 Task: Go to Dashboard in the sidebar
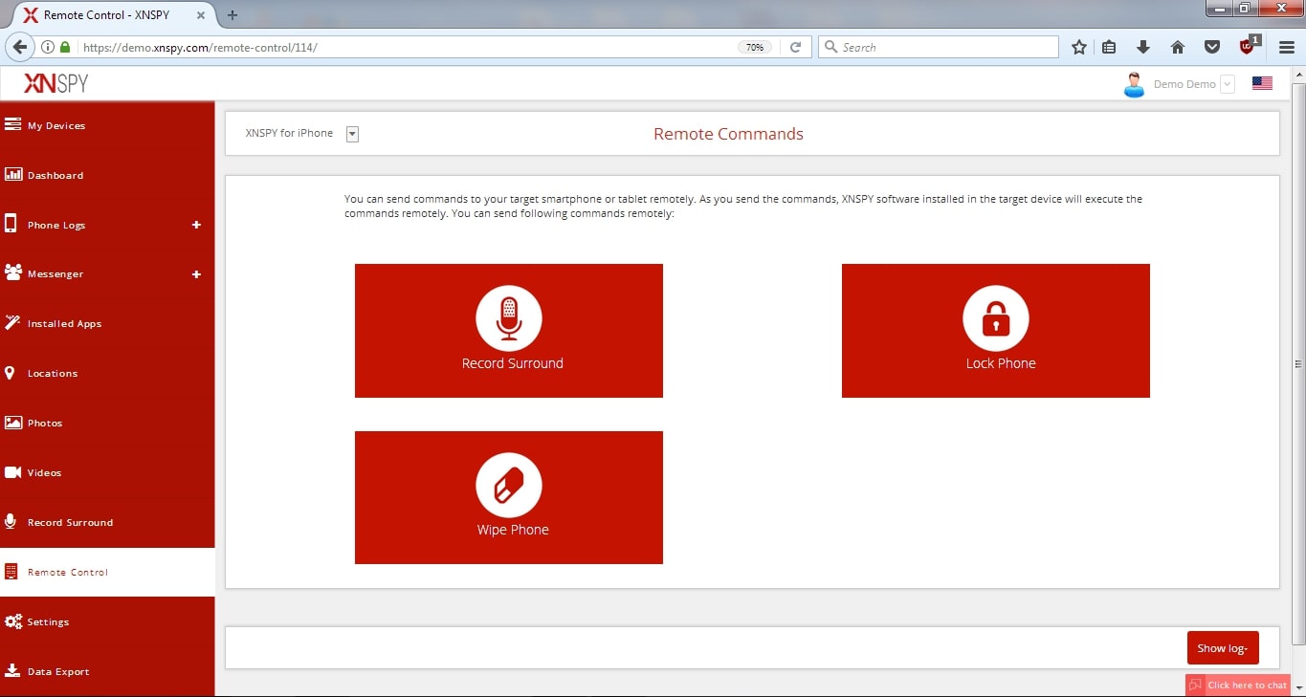(107, 175)
